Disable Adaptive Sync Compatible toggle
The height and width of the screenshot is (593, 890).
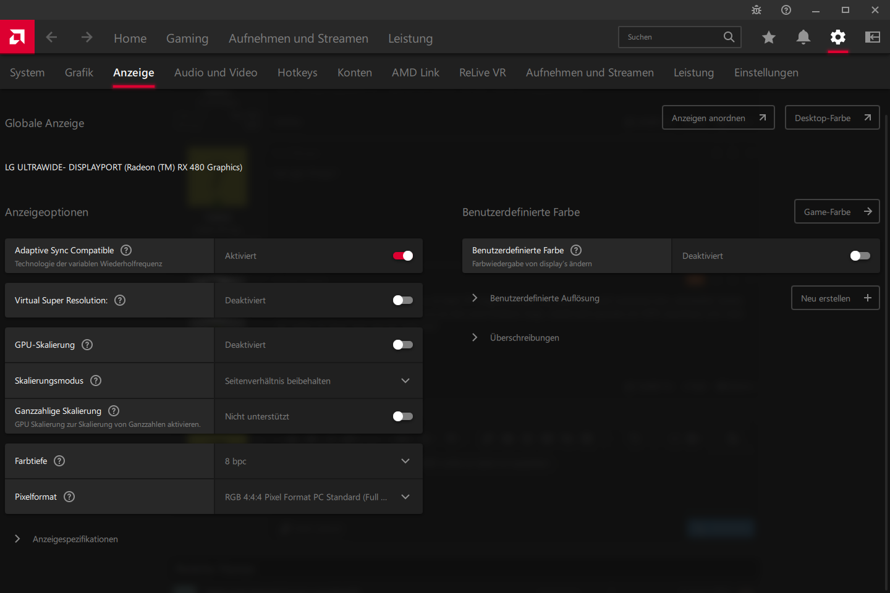click(403, 256)
